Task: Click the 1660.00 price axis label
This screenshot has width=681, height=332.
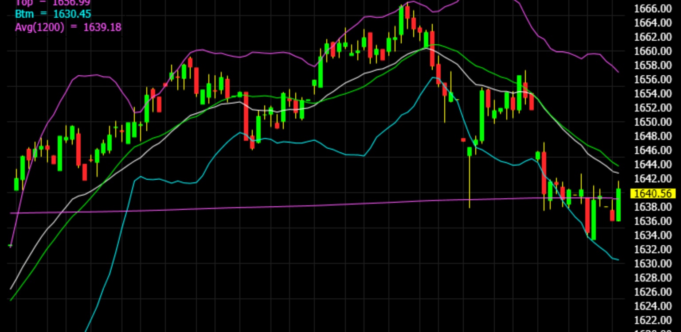Action: point(653,51)
